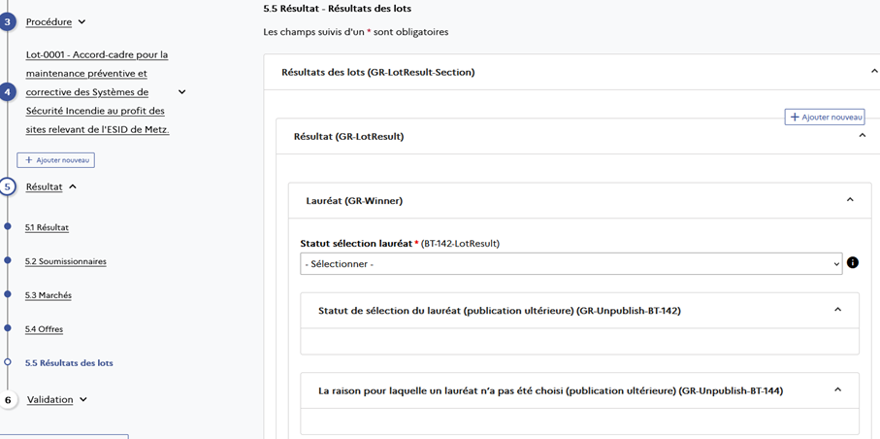This screenshot has height=439, width=880.
Task: Collapse the GR-Unpublish-BT-142 panel
Action: point(838,310)
